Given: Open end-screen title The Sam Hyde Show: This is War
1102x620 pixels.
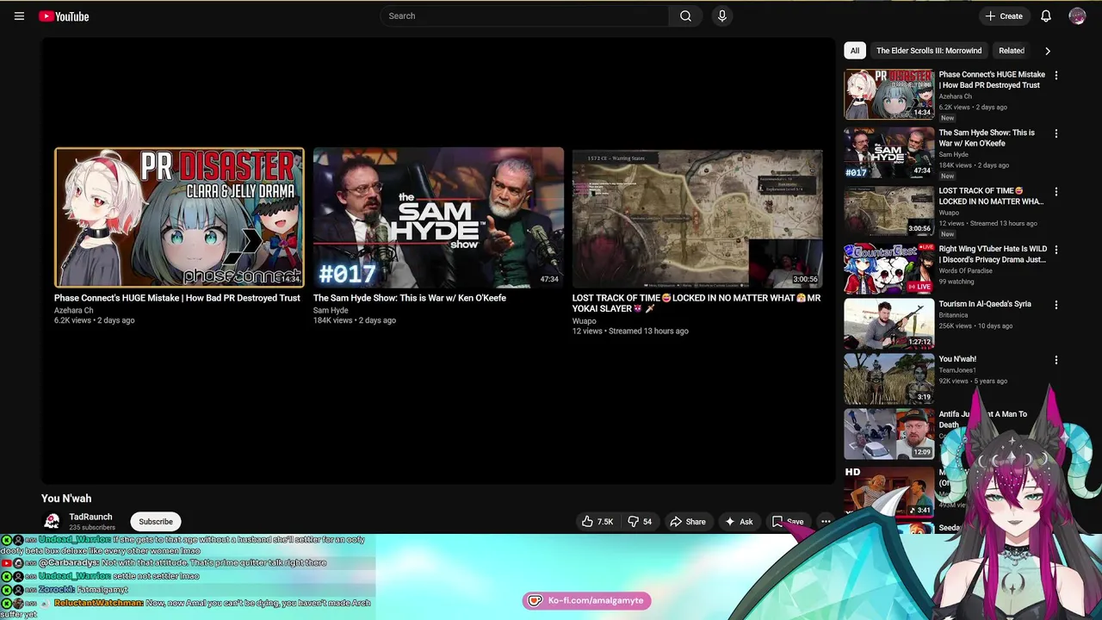Looking at the screenshot, I should pyautogui.click(x=410, y=298).
